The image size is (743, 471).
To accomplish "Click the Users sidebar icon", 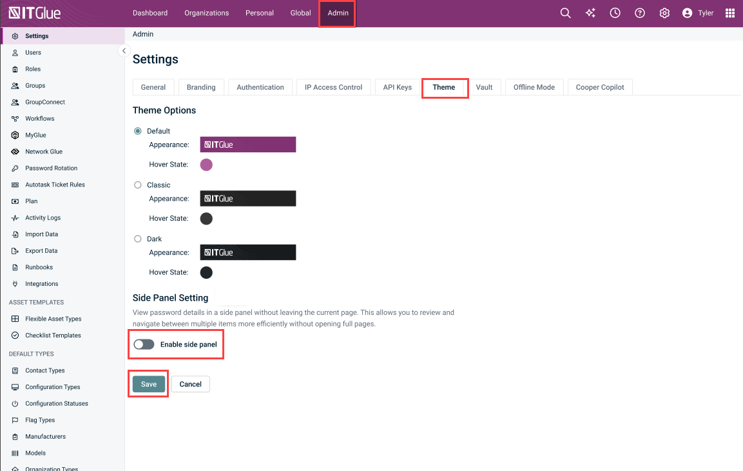I will click(x=15, y=53).
